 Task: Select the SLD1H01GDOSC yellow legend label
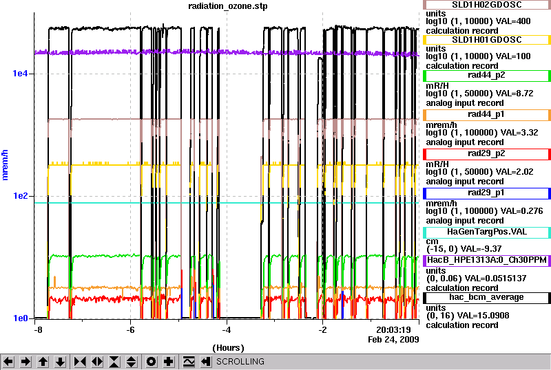pyautogui.click(x=487, y=40)
